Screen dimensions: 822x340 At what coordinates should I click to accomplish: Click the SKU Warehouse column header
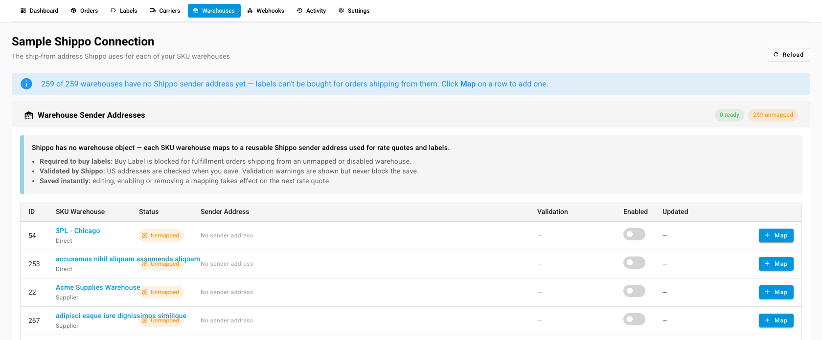[80, 212]
